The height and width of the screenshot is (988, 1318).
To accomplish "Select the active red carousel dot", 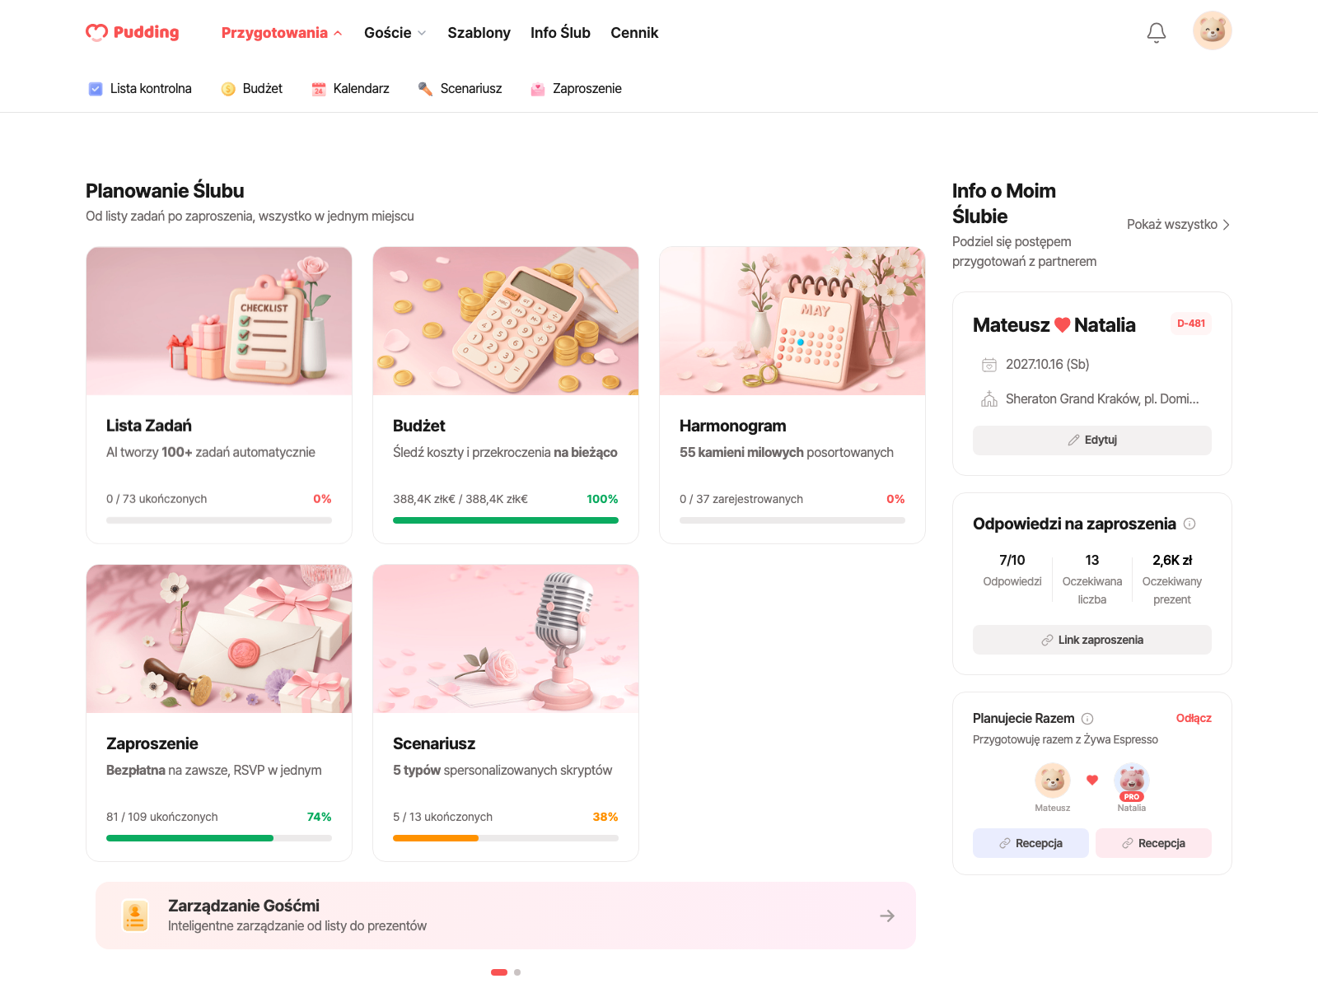I will tap(499, 972).
